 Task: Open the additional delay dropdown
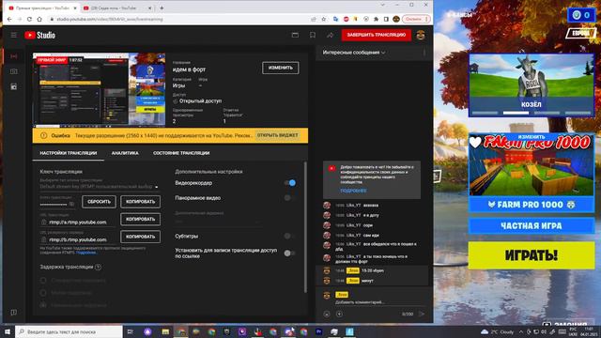click(x=218, y=222)
